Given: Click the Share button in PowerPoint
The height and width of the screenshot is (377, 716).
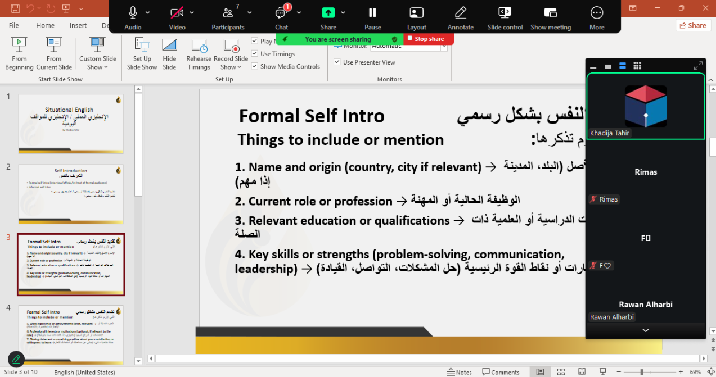Looking at the screenshot, I should click(692, 25).
